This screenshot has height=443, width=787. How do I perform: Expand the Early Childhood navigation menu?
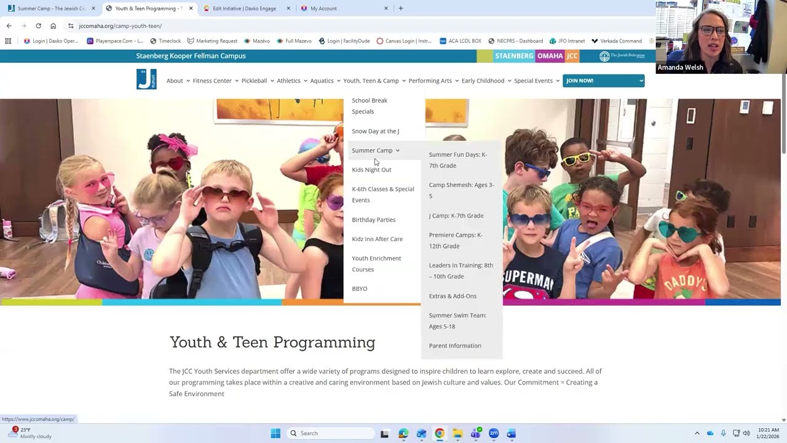tap(486, 81)
